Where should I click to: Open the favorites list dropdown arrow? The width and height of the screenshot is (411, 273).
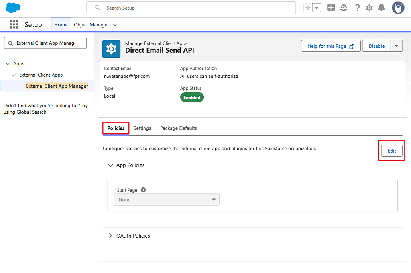click(x=317, y=8)
